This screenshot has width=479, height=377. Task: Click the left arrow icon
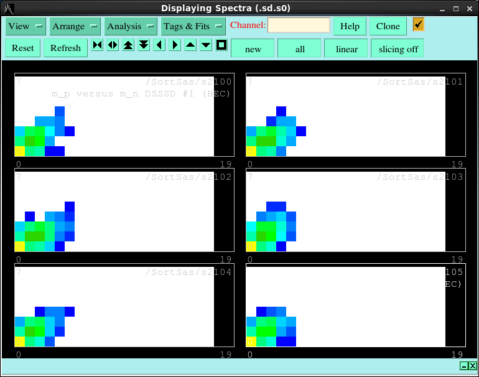point(159,45)
